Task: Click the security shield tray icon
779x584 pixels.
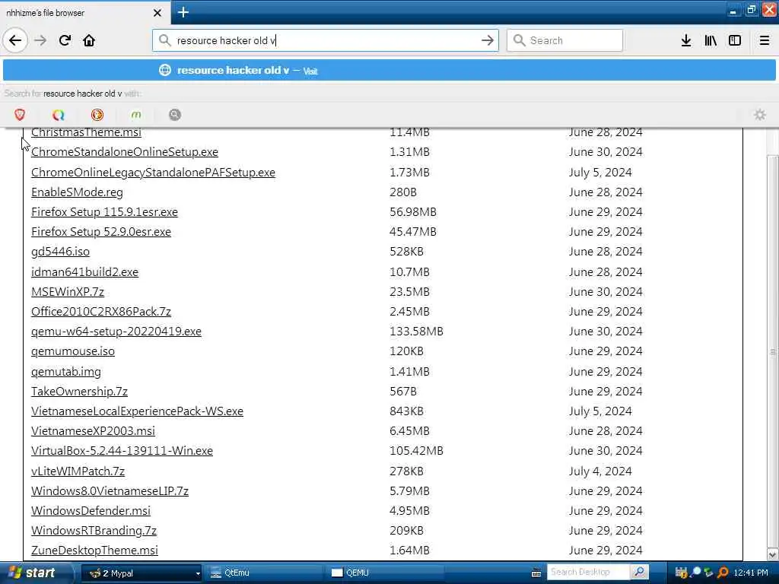Action: click(681, 573)
